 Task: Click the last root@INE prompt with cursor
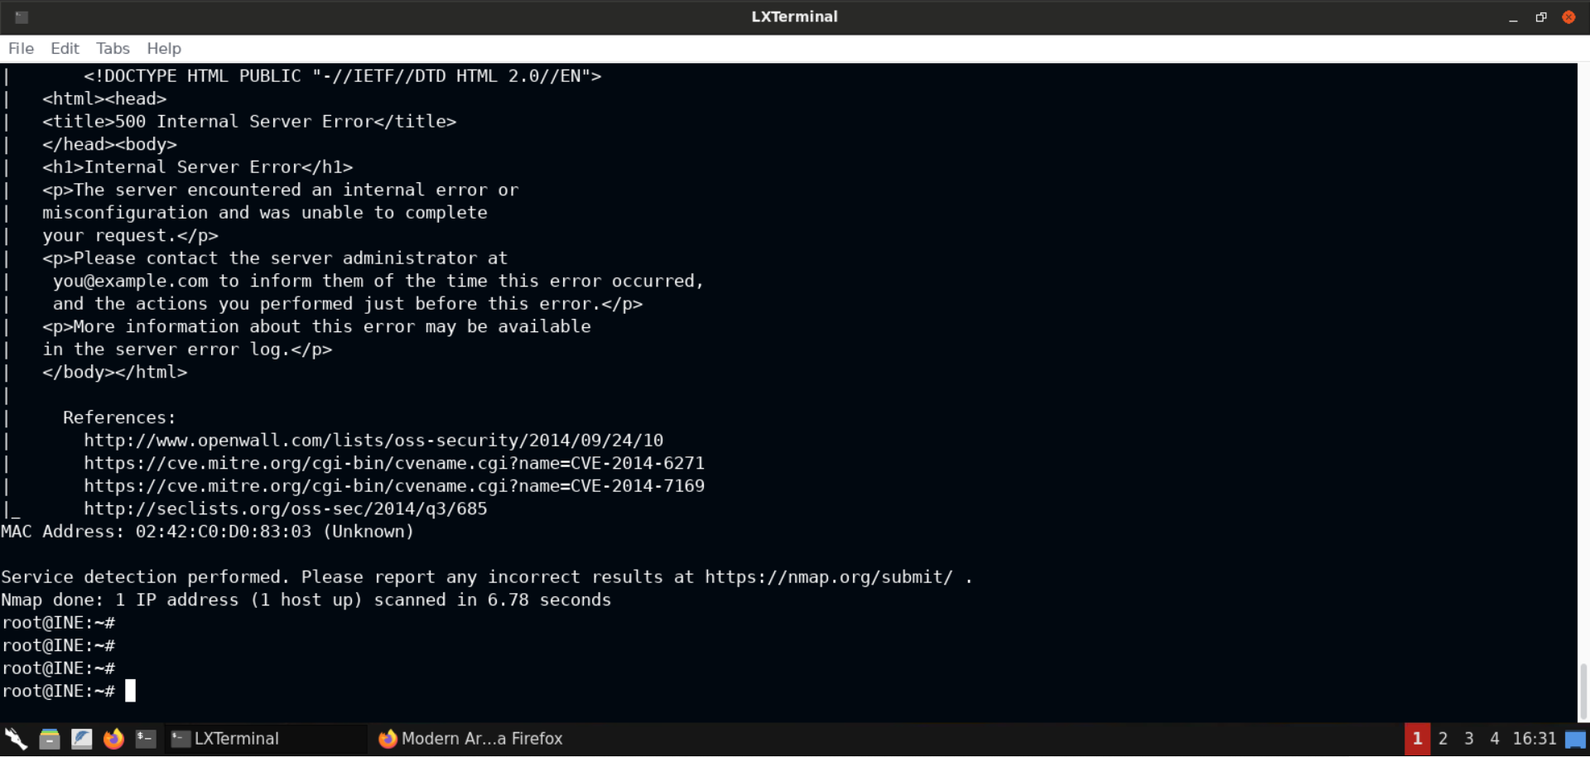tap(69, 692)
